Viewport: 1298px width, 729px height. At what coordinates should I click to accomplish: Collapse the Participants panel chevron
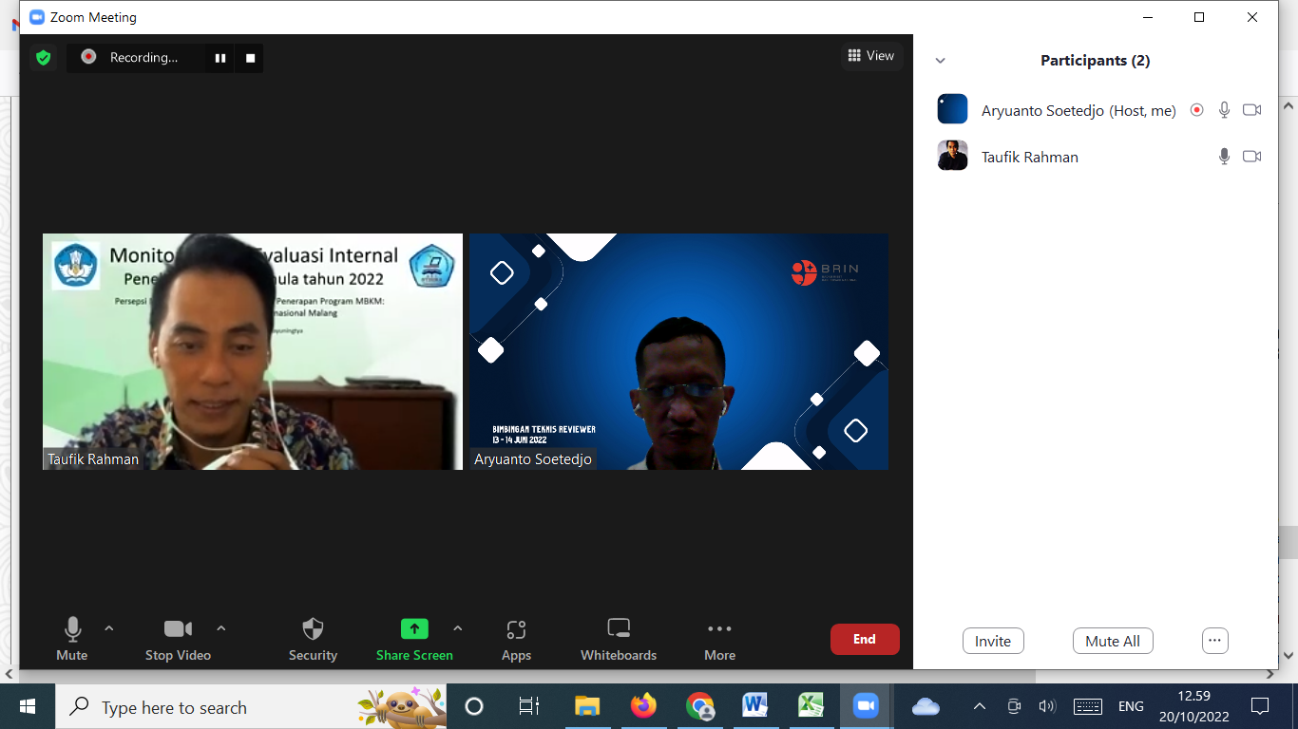pos(941,61)
